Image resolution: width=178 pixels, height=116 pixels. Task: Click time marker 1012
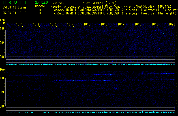36,24
